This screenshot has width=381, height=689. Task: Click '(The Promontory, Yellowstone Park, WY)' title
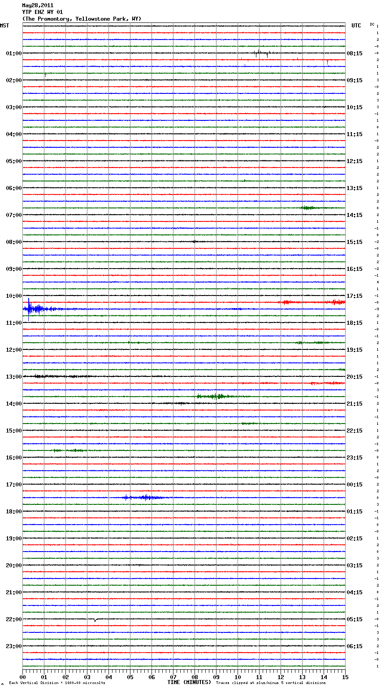click(x=82, y=19)
